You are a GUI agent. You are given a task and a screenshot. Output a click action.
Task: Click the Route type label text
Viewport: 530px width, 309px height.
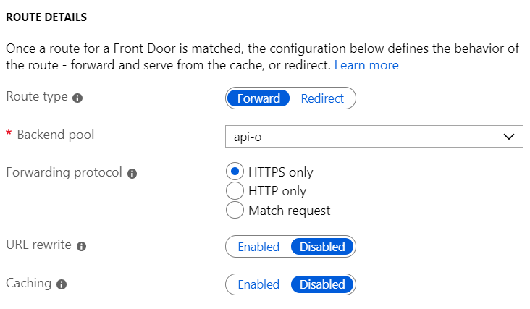37,97
